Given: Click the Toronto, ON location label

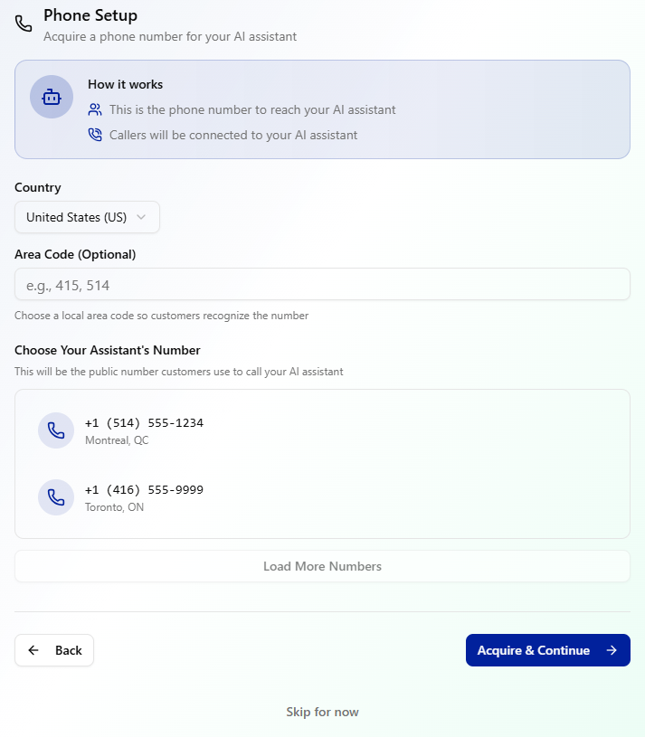Looking at the screenshot, I should point(114,507).
